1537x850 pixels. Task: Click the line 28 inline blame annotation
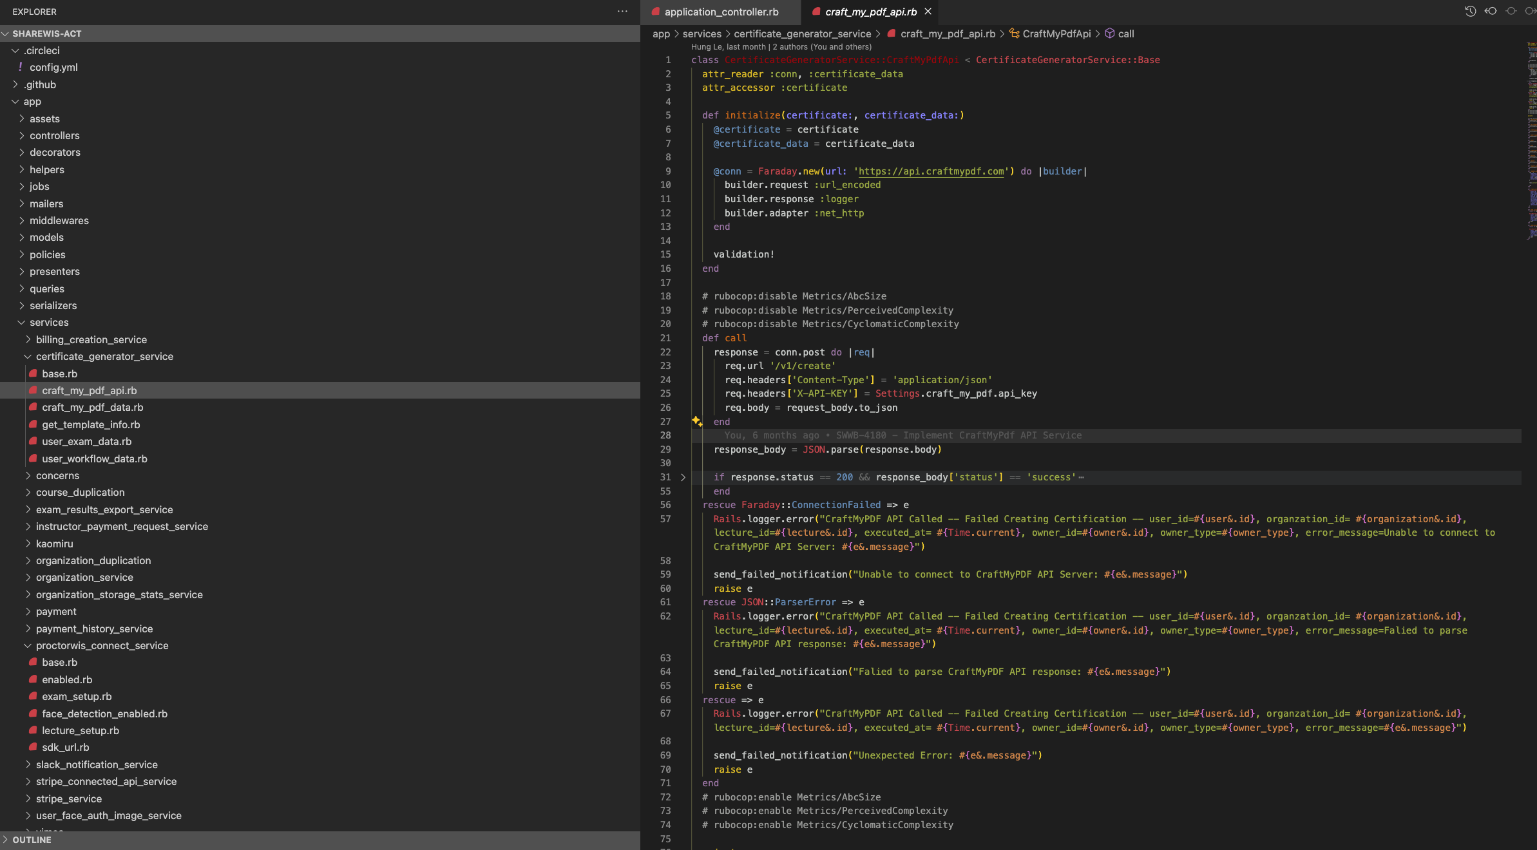click(x=902, y=435)
